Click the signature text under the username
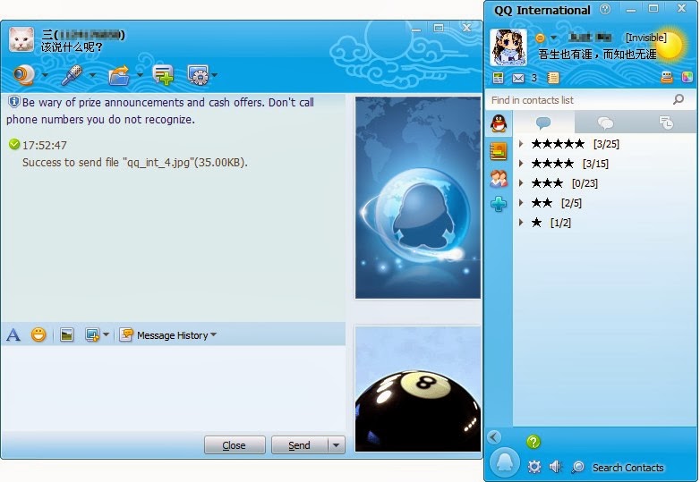 pyautogui.click(x=597, y=55)
